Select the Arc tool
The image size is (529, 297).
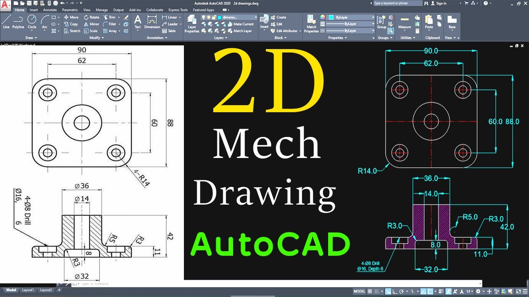[x=45, y=22]
